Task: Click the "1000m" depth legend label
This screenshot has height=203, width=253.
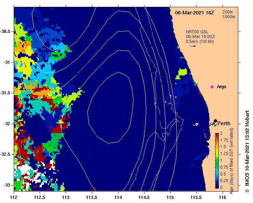Action: pyautogui.click(x=229, y=17)
